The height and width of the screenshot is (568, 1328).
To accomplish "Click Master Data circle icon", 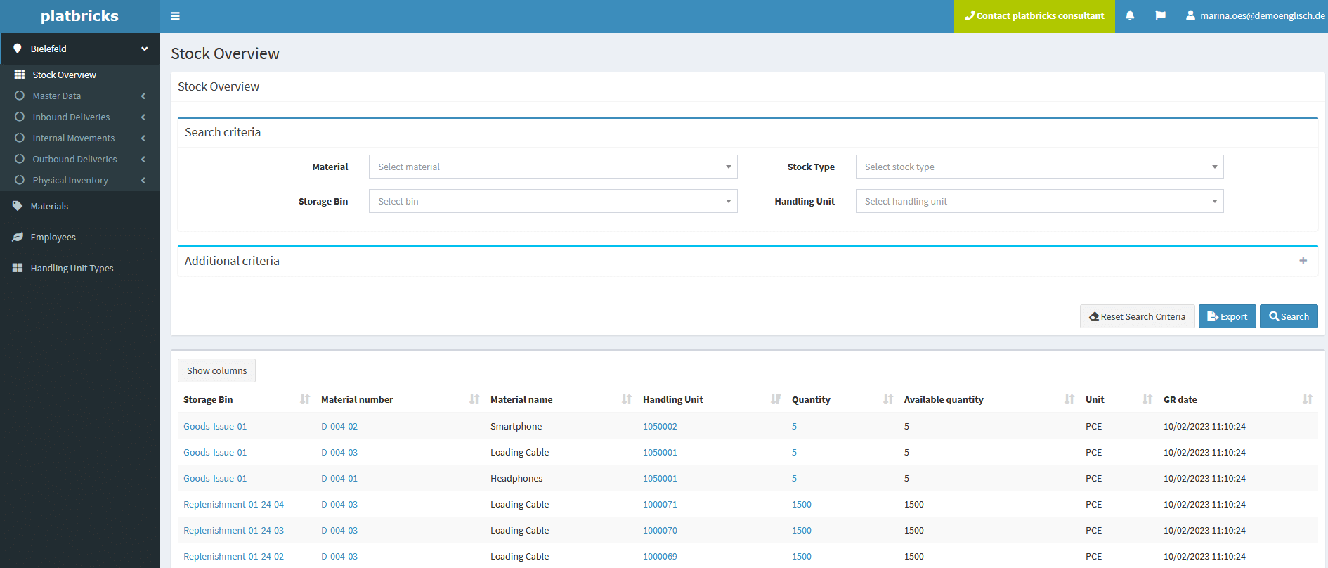I will click(x=20, y=96).
